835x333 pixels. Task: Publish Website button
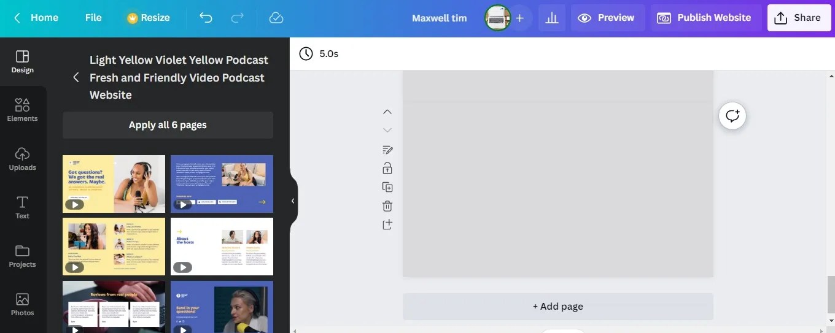[x=706, y=18]
